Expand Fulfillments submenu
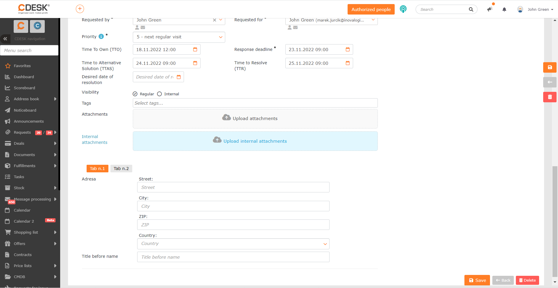558x288 pixels. click(55, 166)
